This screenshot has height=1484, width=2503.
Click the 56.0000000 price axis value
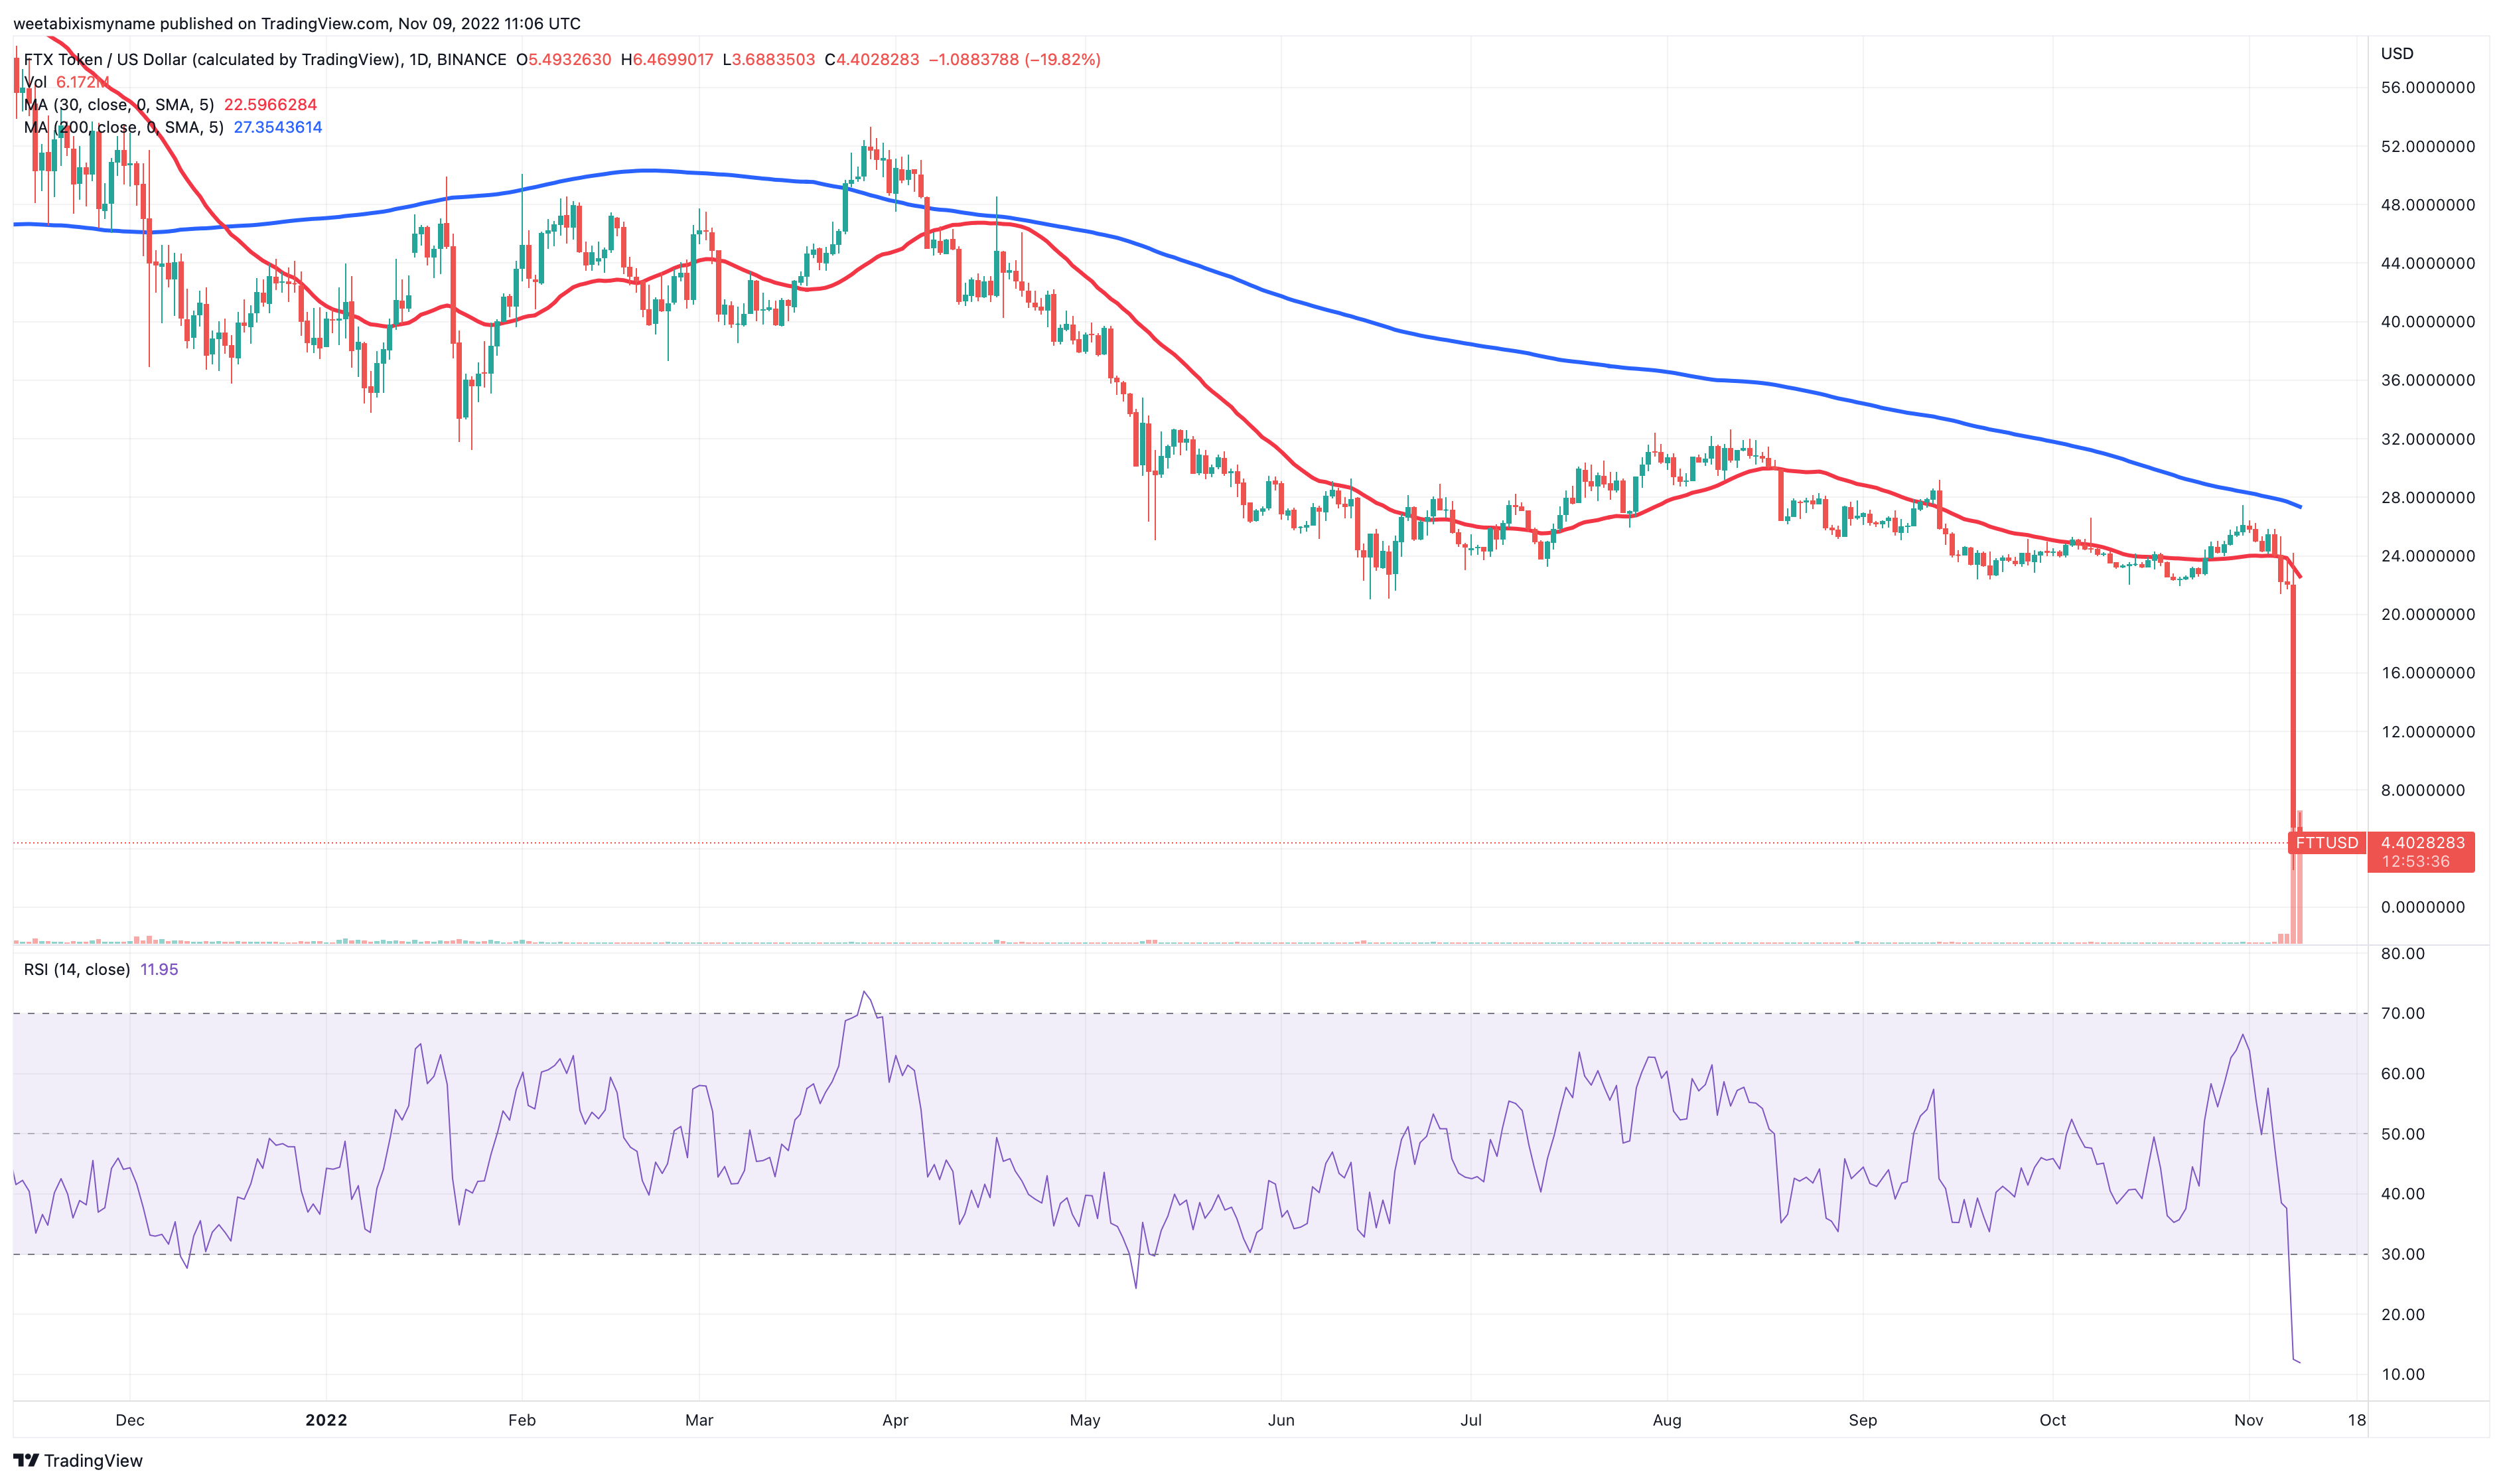pyautogui.click(x=2427, y=88)
